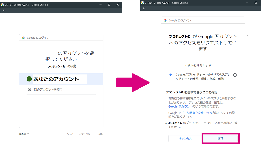The height and width of the screenshot is (148, 261).
Task: Click the Google G logo in right window sign-in header
Action: 165,20
